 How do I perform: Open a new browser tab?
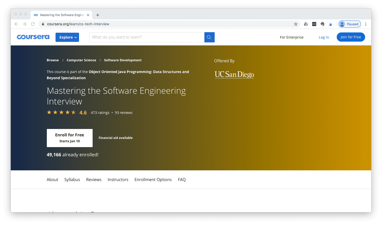(98, 15)
